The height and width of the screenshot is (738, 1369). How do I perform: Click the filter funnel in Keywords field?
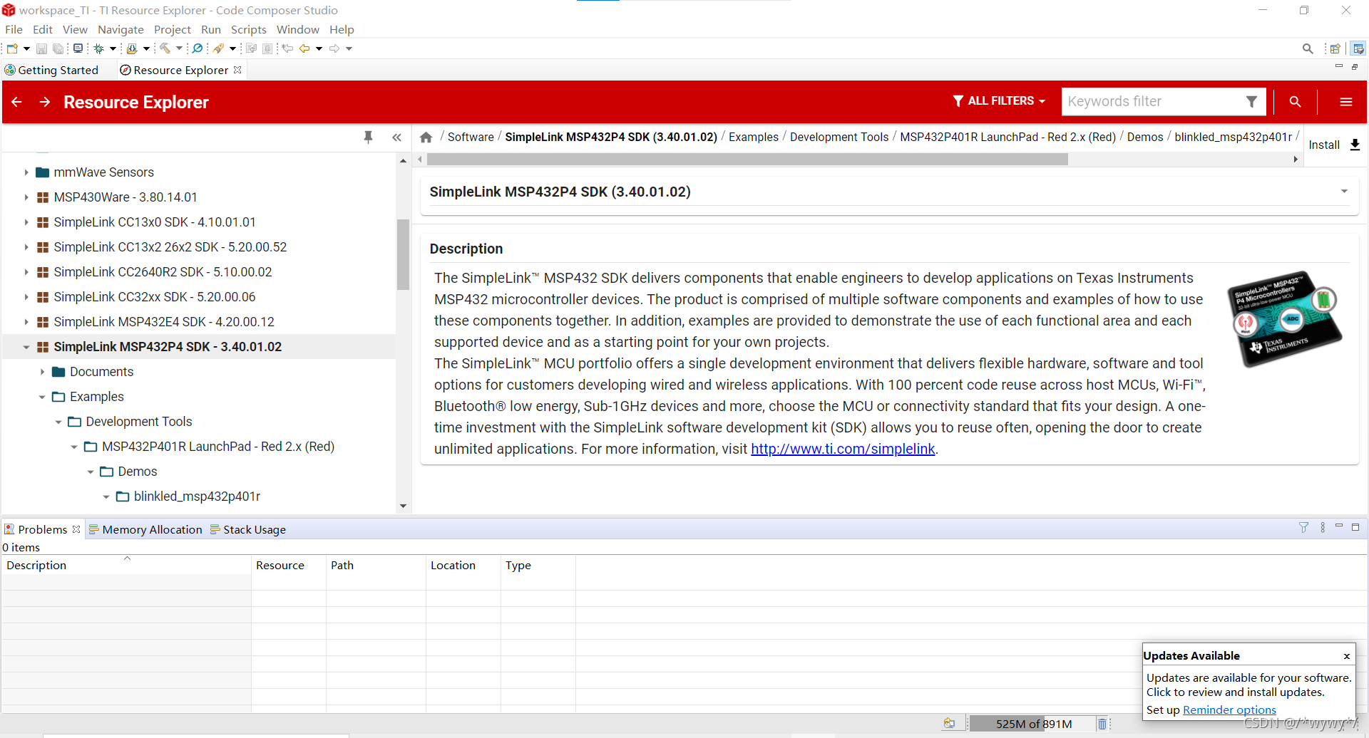(1251, 102)
